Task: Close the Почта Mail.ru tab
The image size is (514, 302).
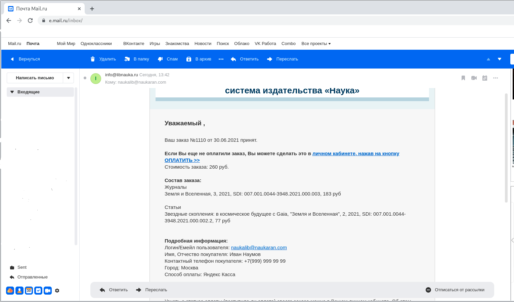Action: [x=79, y=9]
